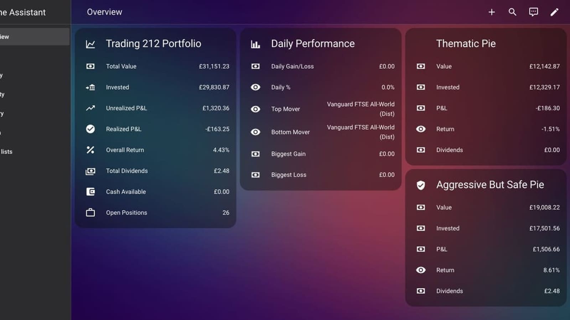
Task: Click the eye icon for Aggressive Pie Return
Action: click(x=421, y=270)
